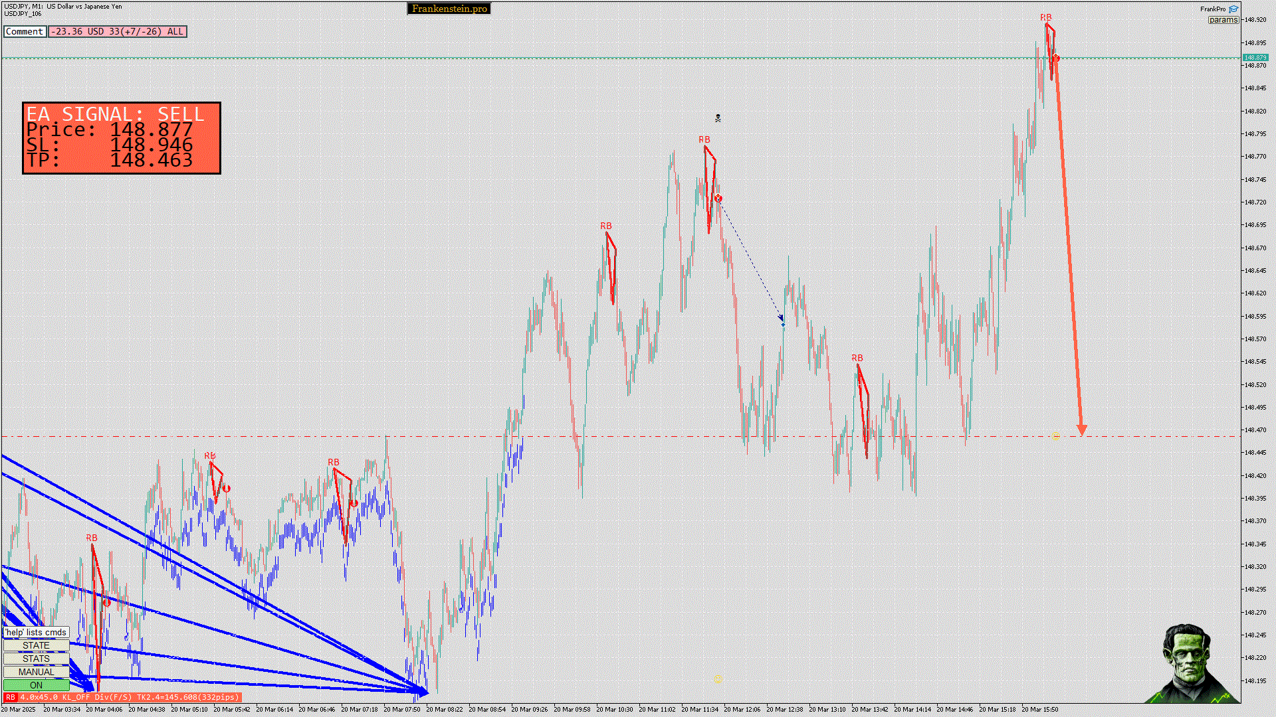The width and height of the screenshot is (1276, 717).
Task: Click the RB label at highest peak
Action: tap(1045, 17)
